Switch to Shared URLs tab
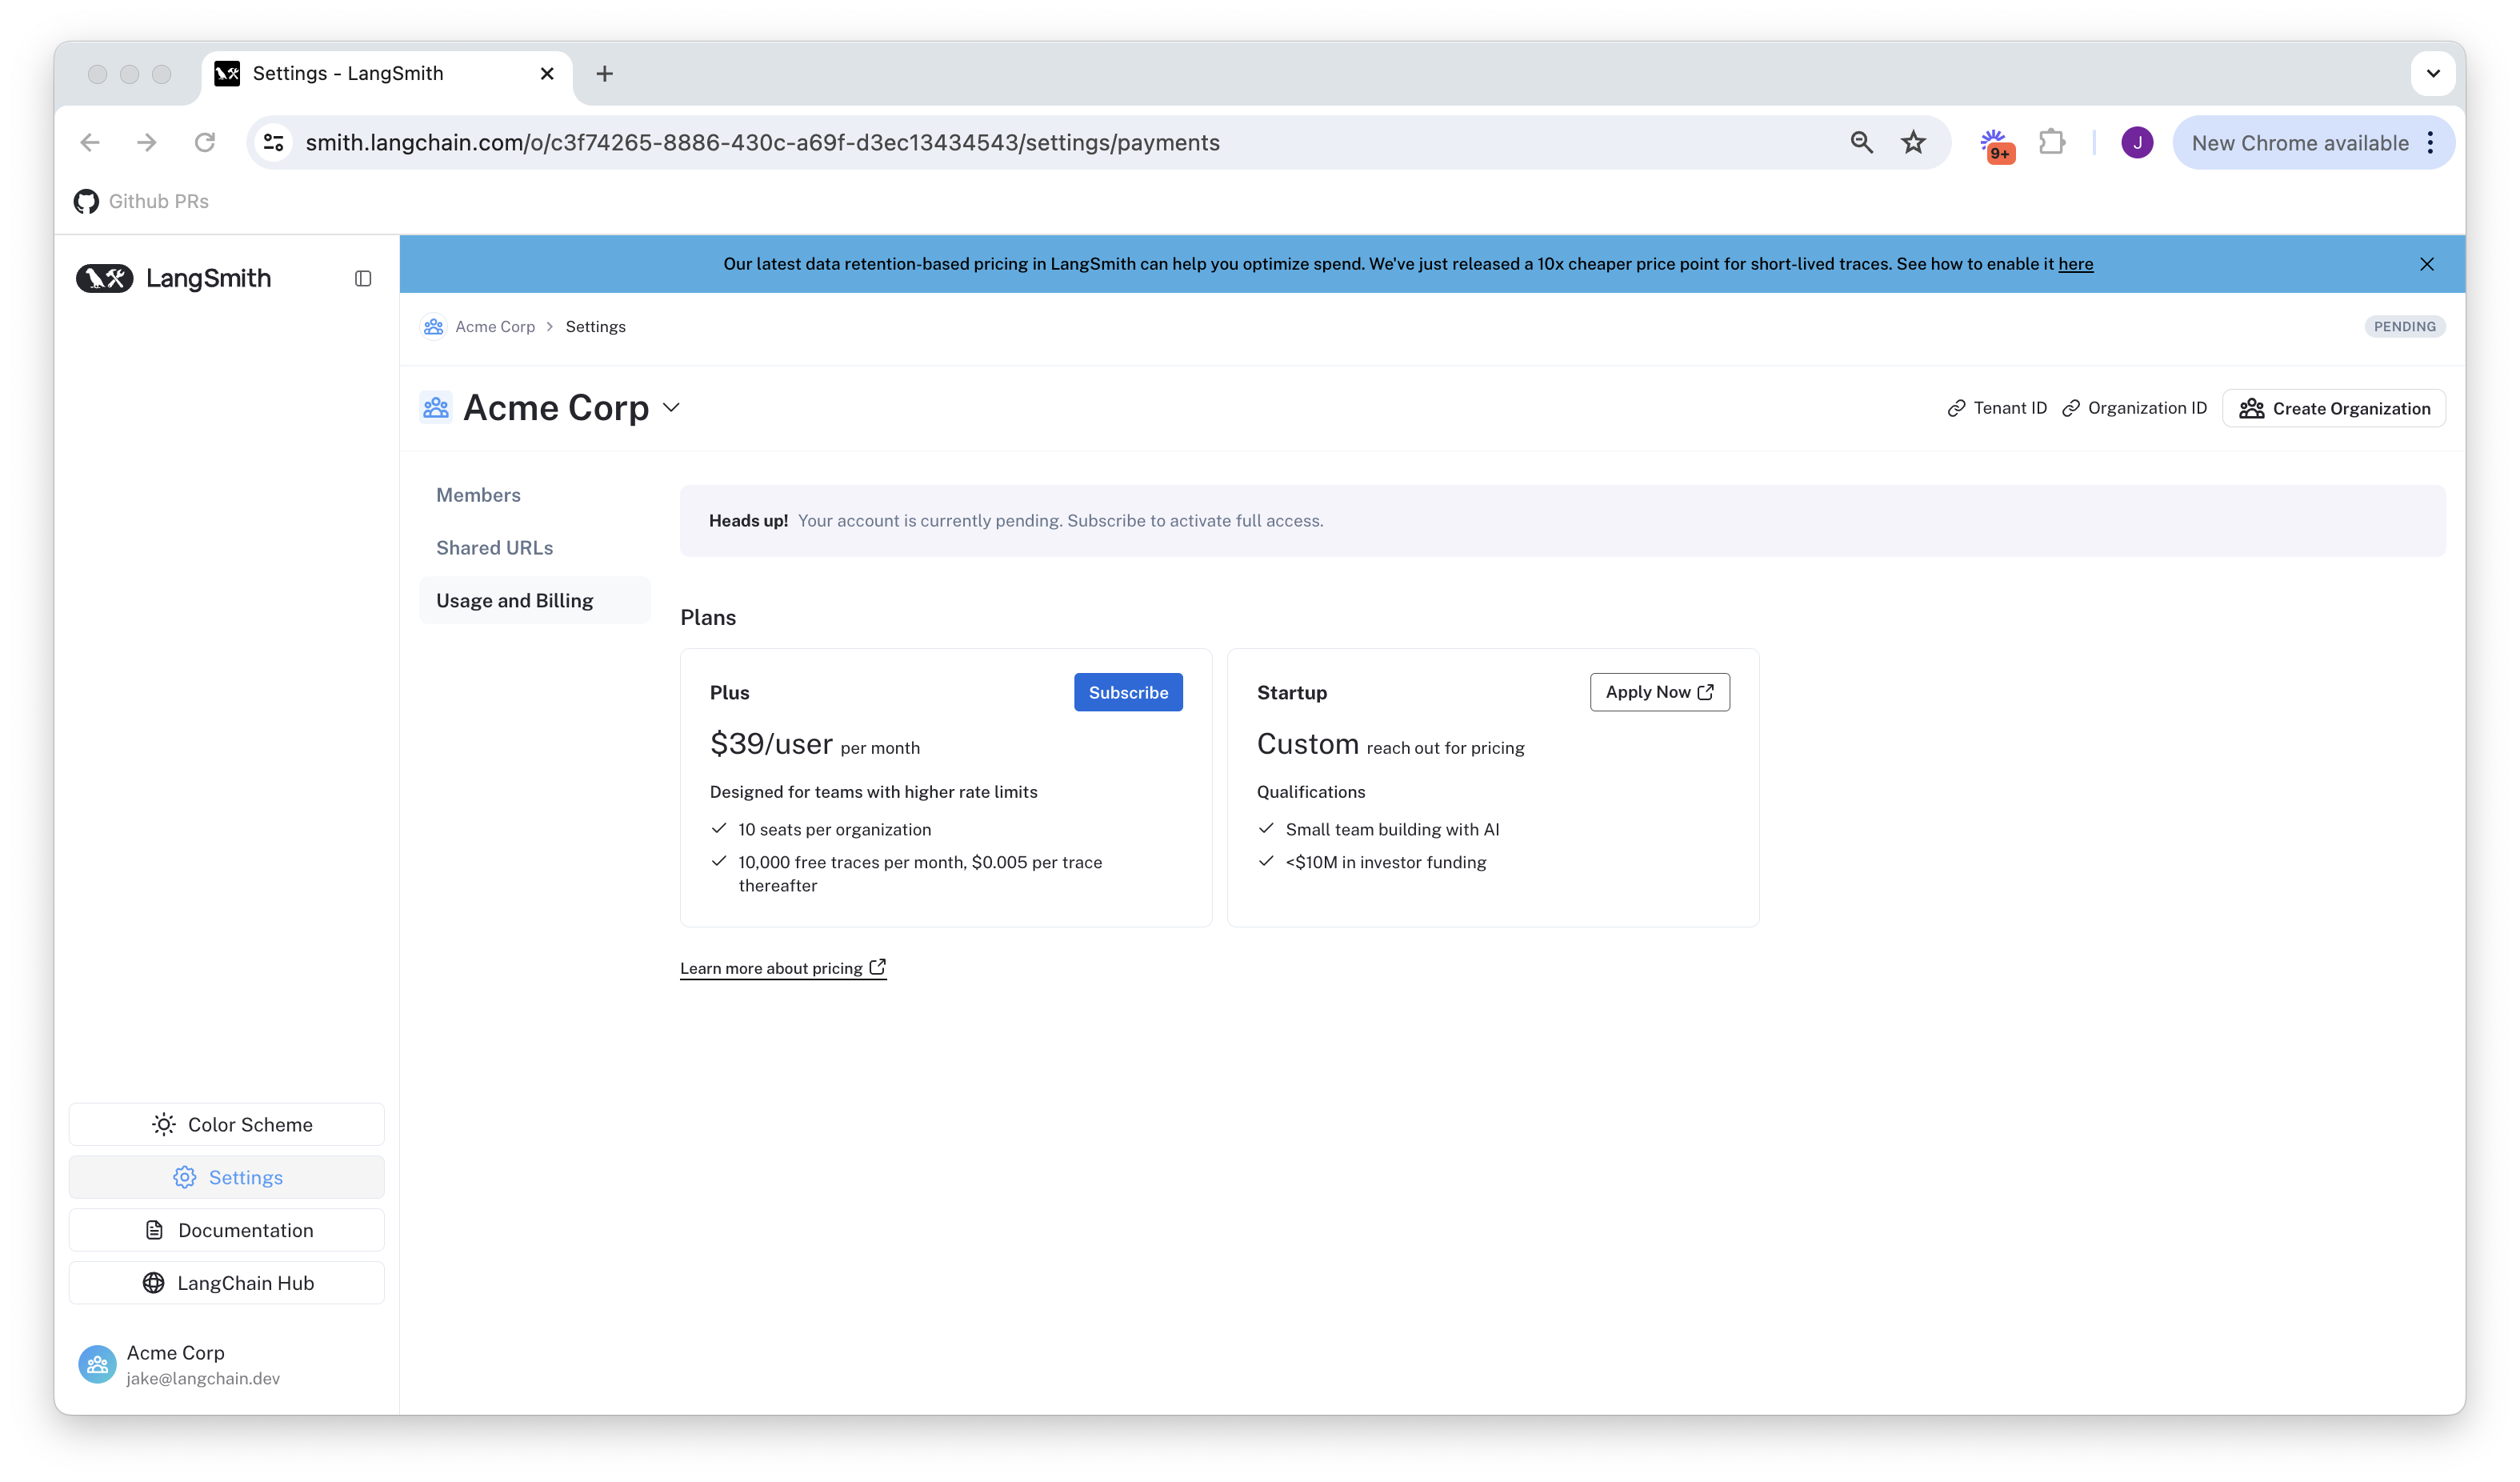Screen dimensions: 2520x1482 pos(494,548)
